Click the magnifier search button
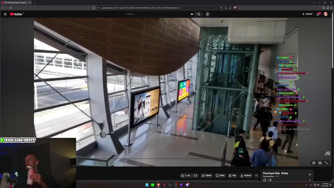Viewport: 334px width, 188px height. tap(199, 14)
